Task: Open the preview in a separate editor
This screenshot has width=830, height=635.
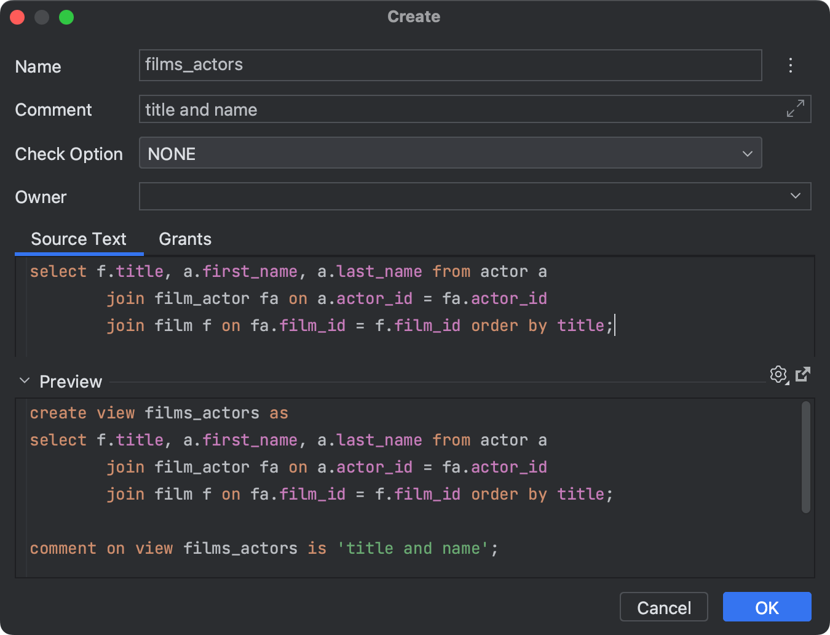Action: click(803, 374)
